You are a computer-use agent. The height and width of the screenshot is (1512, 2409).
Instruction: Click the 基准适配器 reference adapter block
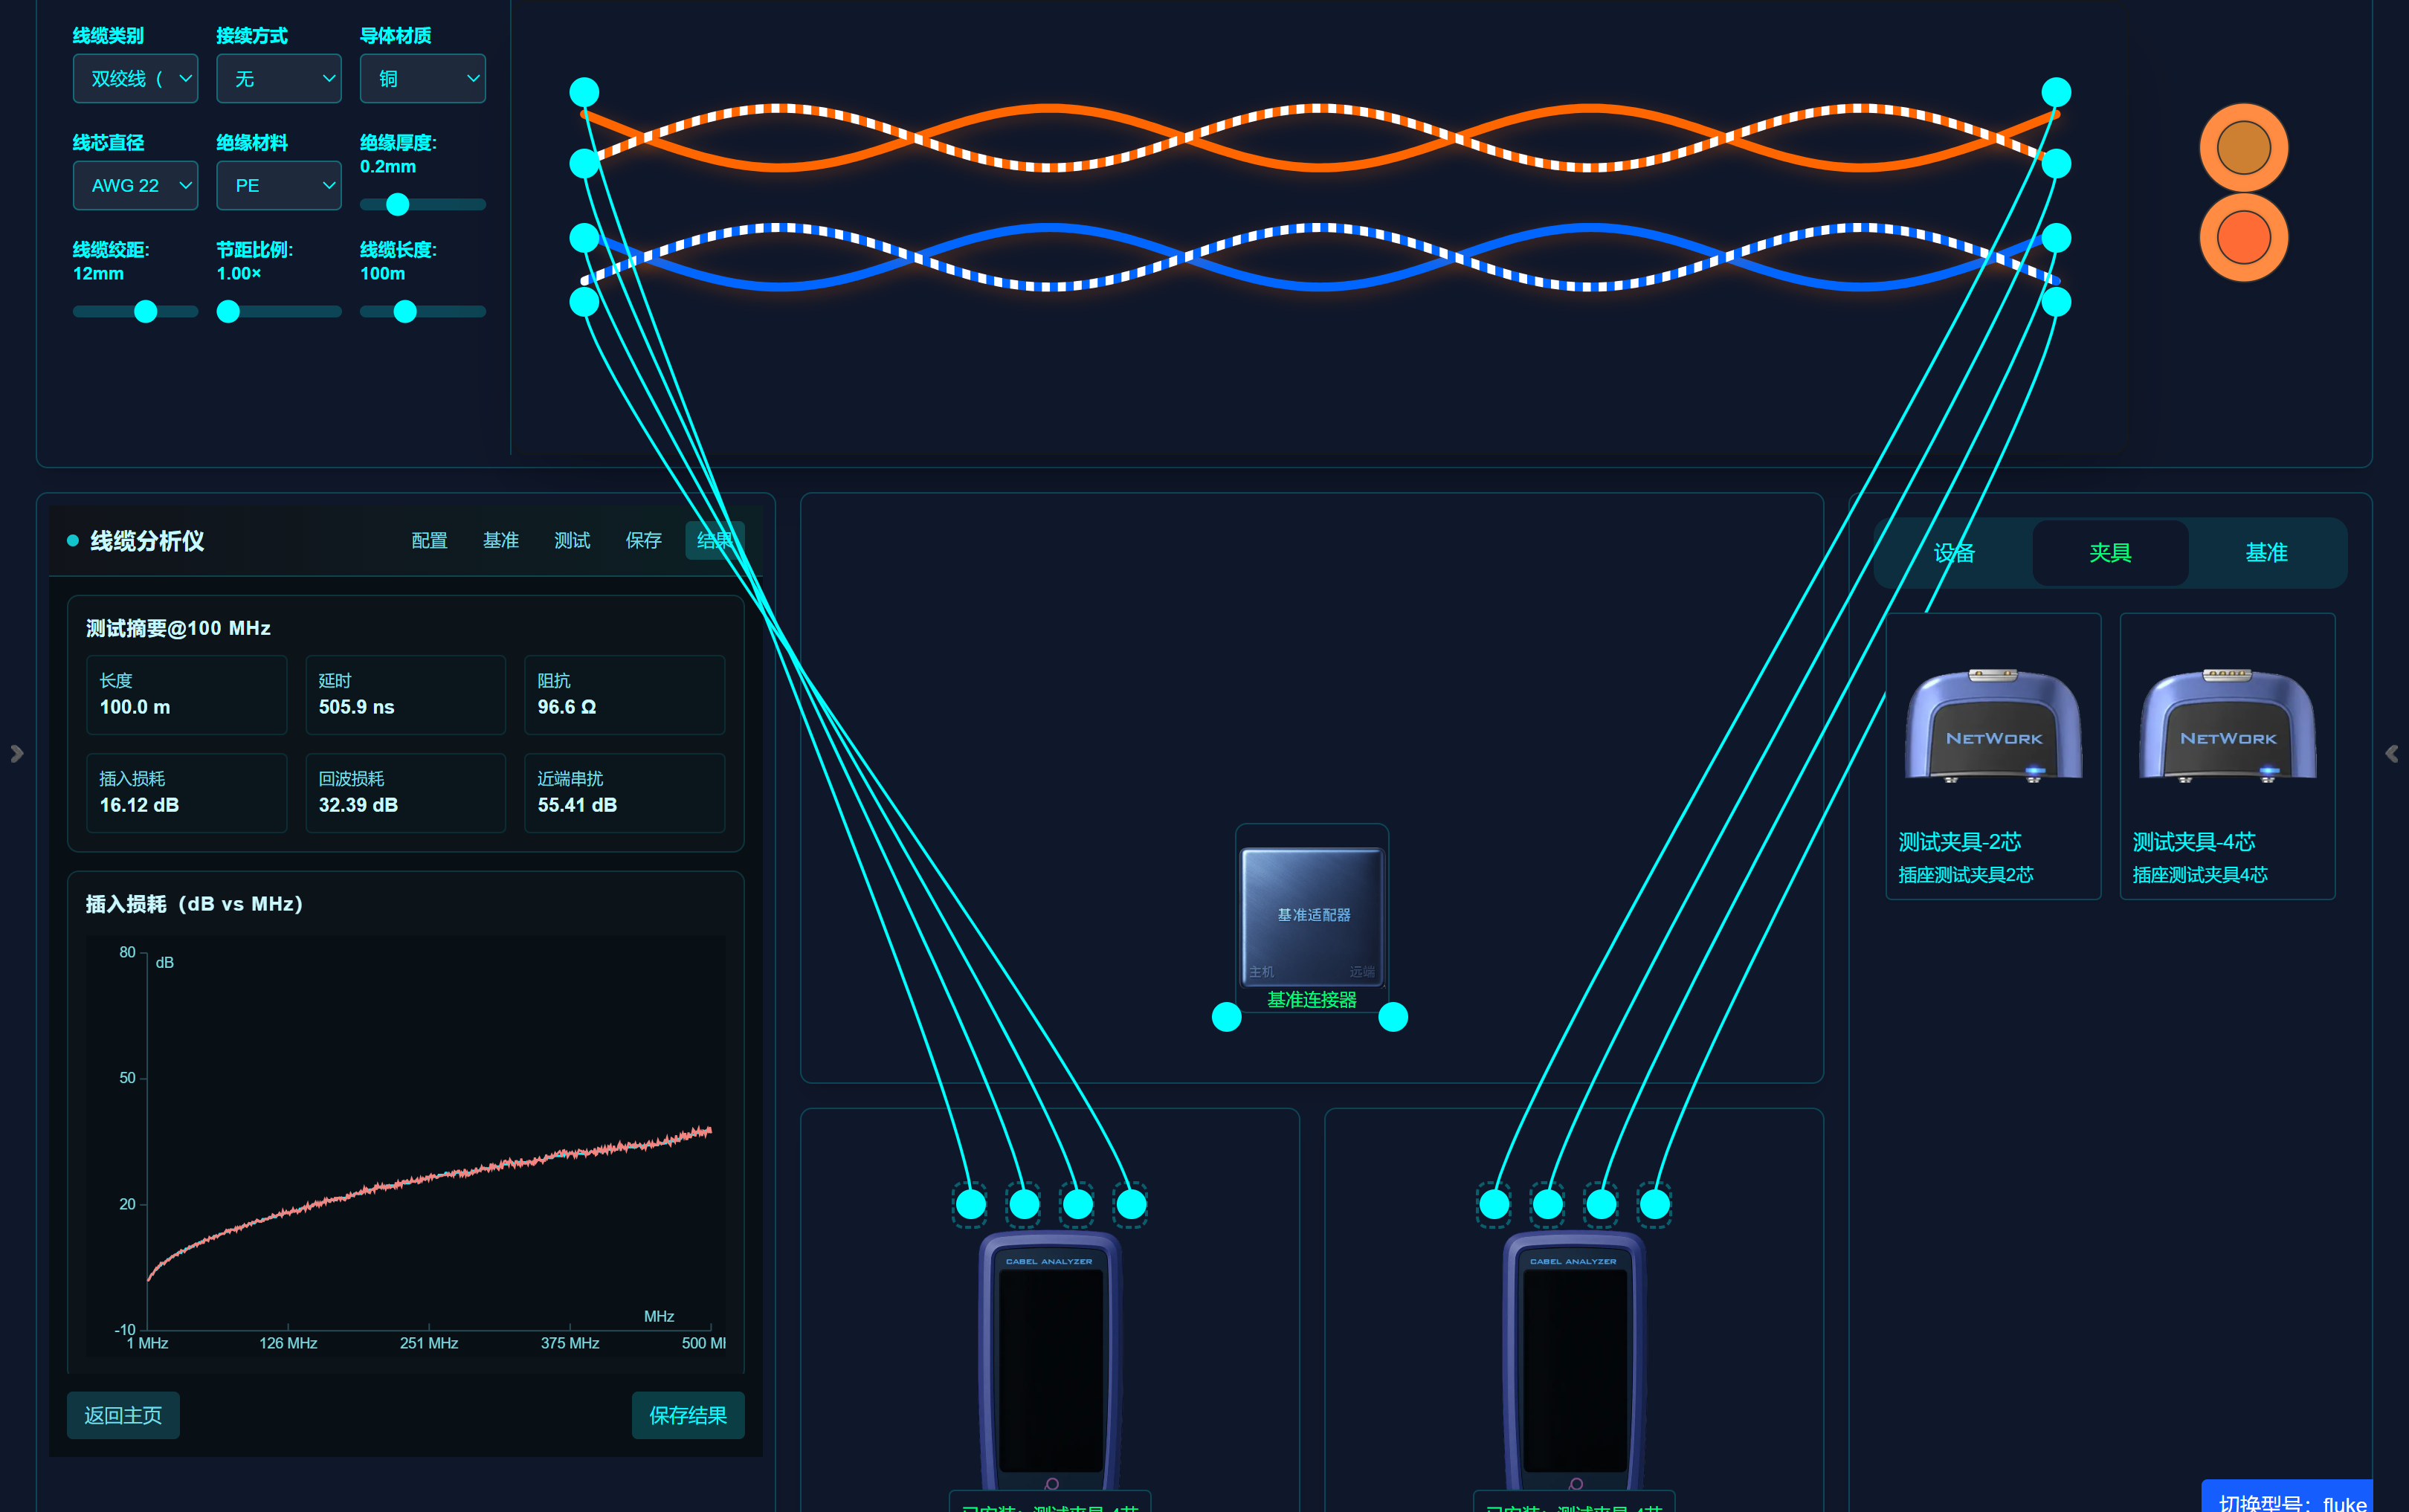(1312, 914)
